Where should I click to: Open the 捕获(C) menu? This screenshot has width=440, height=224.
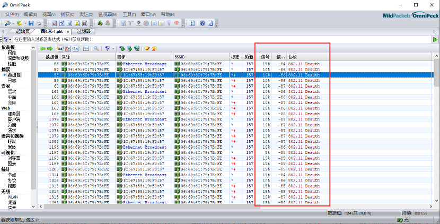coord(67,15)
